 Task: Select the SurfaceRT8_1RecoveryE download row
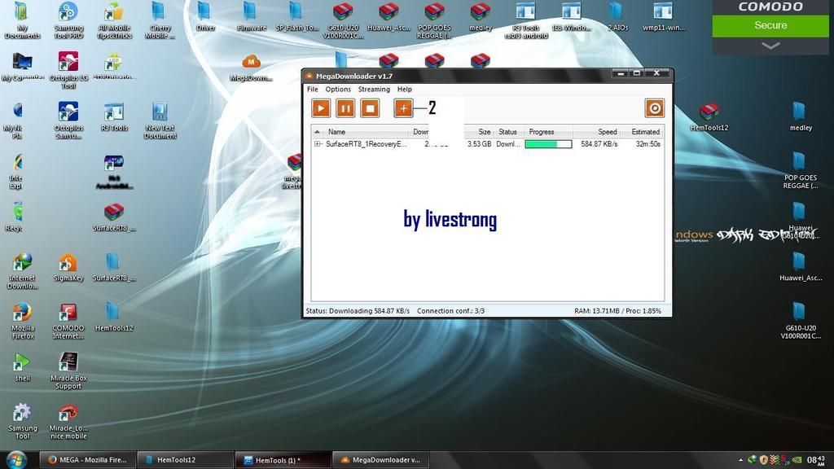click(x=367, y=144)
